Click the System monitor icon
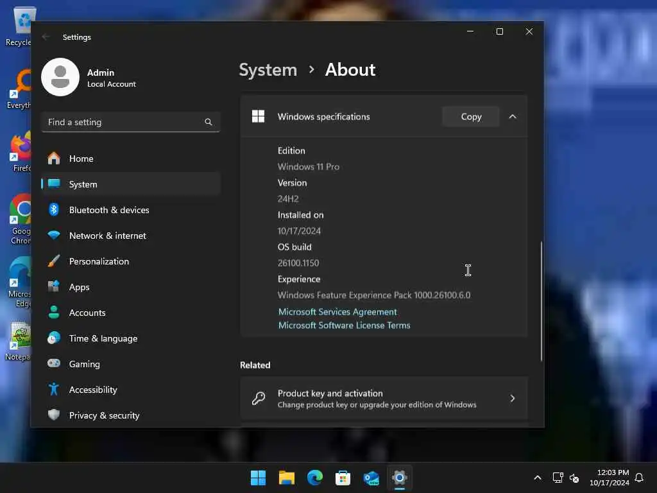 click(x=54, y=184)
